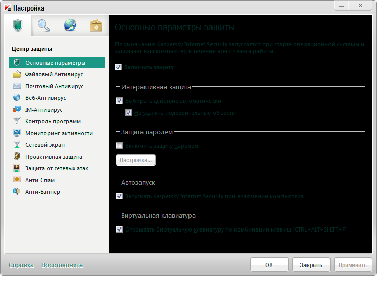Go to Контроль программ section

57,121
